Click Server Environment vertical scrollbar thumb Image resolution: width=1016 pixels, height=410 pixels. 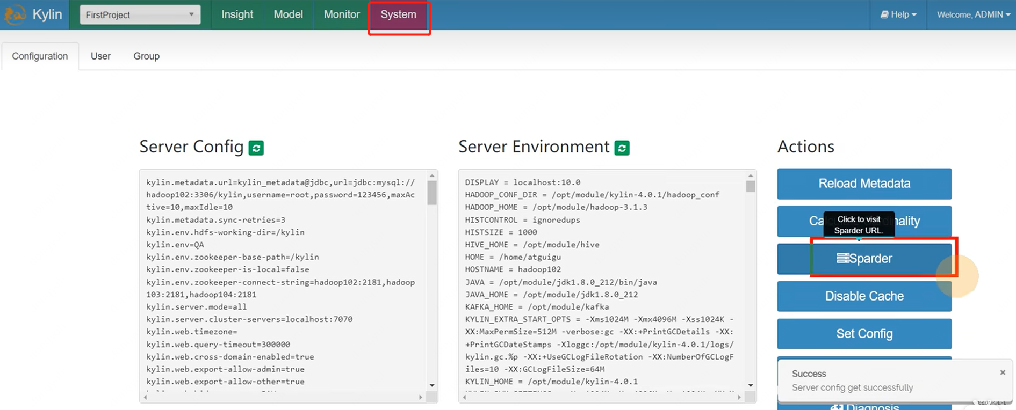coord(751,186)
